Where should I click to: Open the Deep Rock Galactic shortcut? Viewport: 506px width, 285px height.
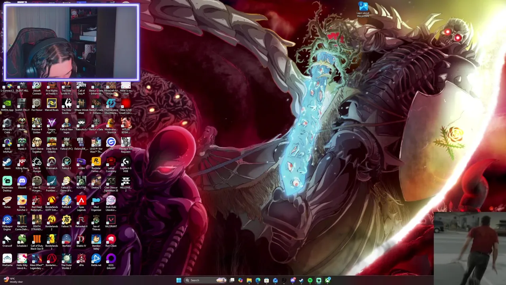[51, 146]
